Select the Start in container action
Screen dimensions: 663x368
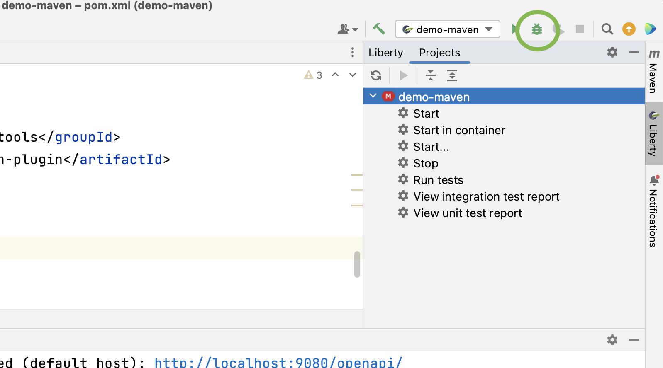pyautogui.click(x=459, y=130)
